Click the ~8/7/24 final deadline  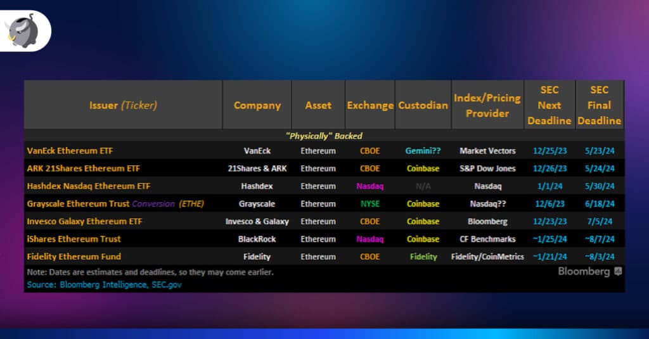600,239
